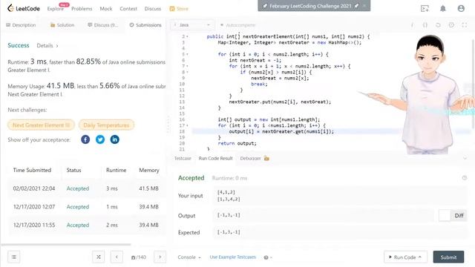The width and height of the screenshot is (475, 267).
Task: Switch to the Debugger tab
Action: pos(254,158)
